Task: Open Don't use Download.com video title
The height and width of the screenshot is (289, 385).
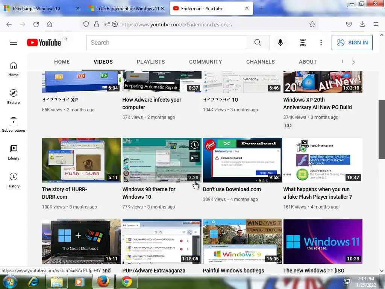Action: [x=232, y=189]
